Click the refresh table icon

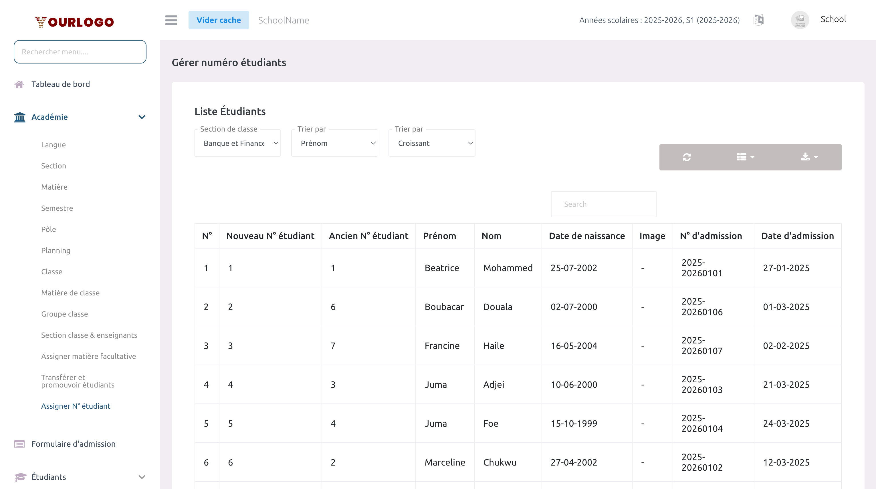point(687,157)
